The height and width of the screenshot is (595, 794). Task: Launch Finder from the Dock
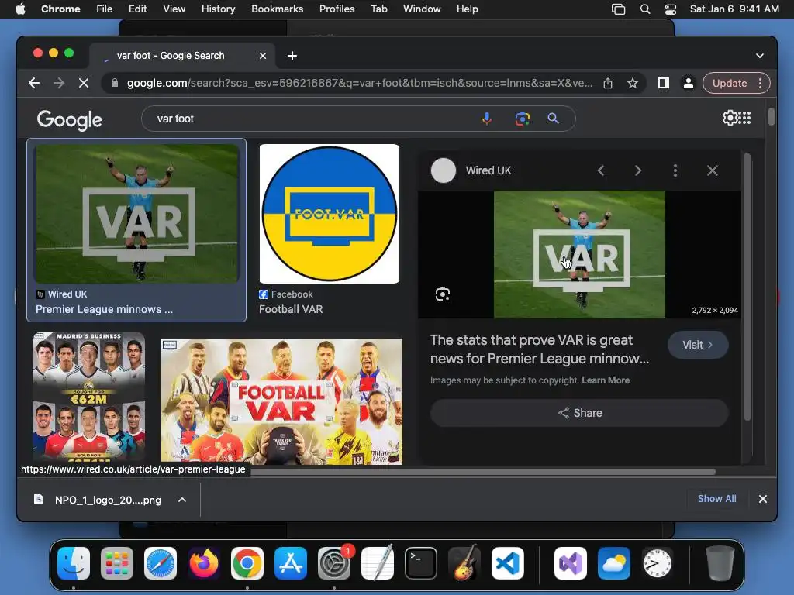[74, 562]
